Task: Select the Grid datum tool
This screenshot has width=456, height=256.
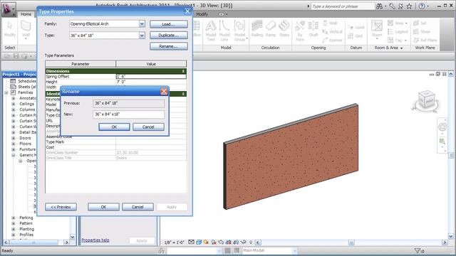Action: coord(356,36)
